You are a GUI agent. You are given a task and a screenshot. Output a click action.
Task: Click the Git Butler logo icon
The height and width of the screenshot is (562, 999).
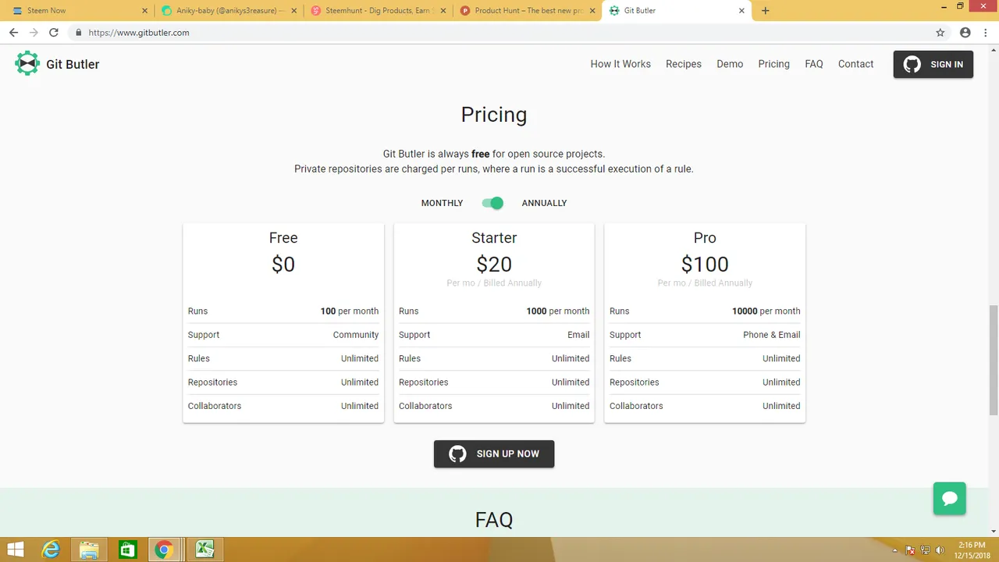pyautogui.click(x=27, y=63)
